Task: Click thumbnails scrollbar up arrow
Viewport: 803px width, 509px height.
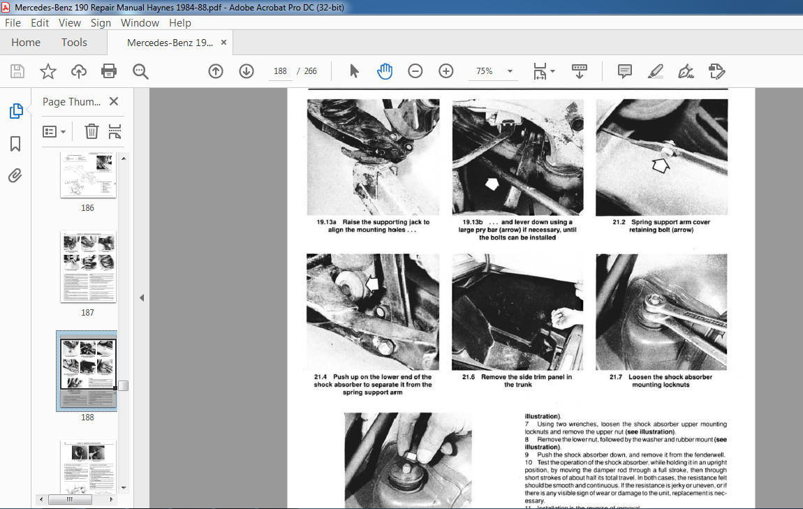Action: coord(124,158)
